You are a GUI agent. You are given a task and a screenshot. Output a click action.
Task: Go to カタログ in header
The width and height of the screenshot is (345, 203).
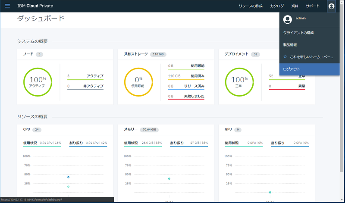277,6
